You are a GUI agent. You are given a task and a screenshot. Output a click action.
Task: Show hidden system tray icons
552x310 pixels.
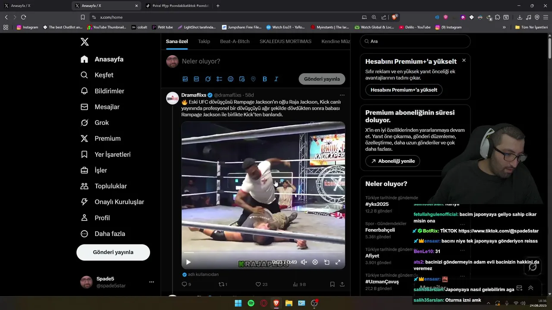click(489, 303)
